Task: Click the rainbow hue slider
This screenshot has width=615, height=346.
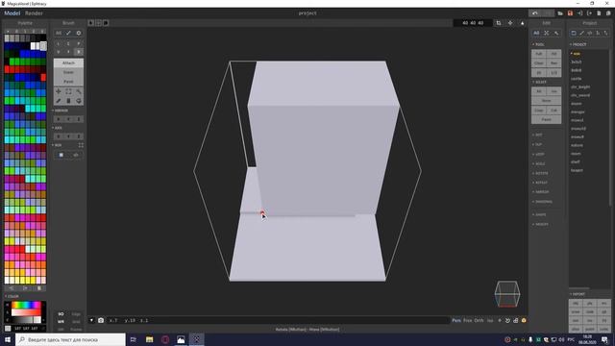Action: (x=26, y=305)
